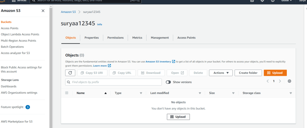Click the Open button
The height and width of the screenshot is (128, 307).
pos(177,73)
